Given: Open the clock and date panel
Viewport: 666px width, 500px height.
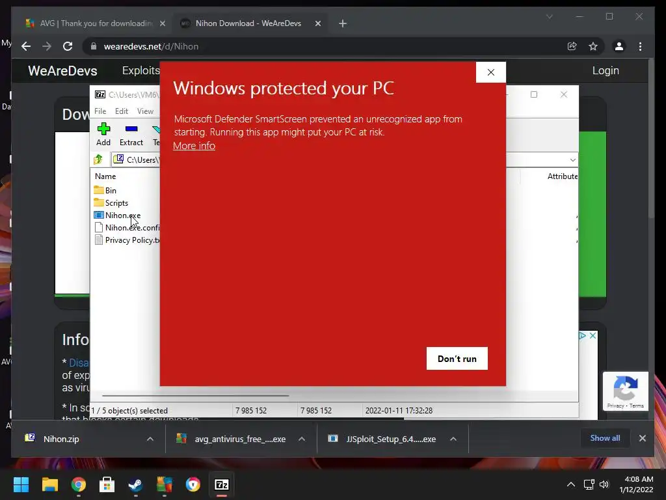Looking at the screenshot, I should coord(636,484).
